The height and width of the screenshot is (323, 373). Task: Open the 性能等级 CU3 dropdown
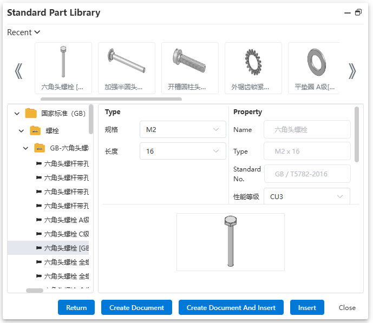tap(307, 196)
